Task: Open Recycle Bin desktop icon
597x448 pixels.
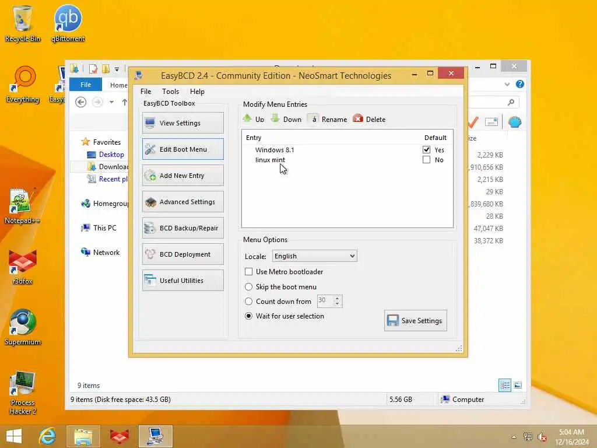Action: [x=23, y=23]
